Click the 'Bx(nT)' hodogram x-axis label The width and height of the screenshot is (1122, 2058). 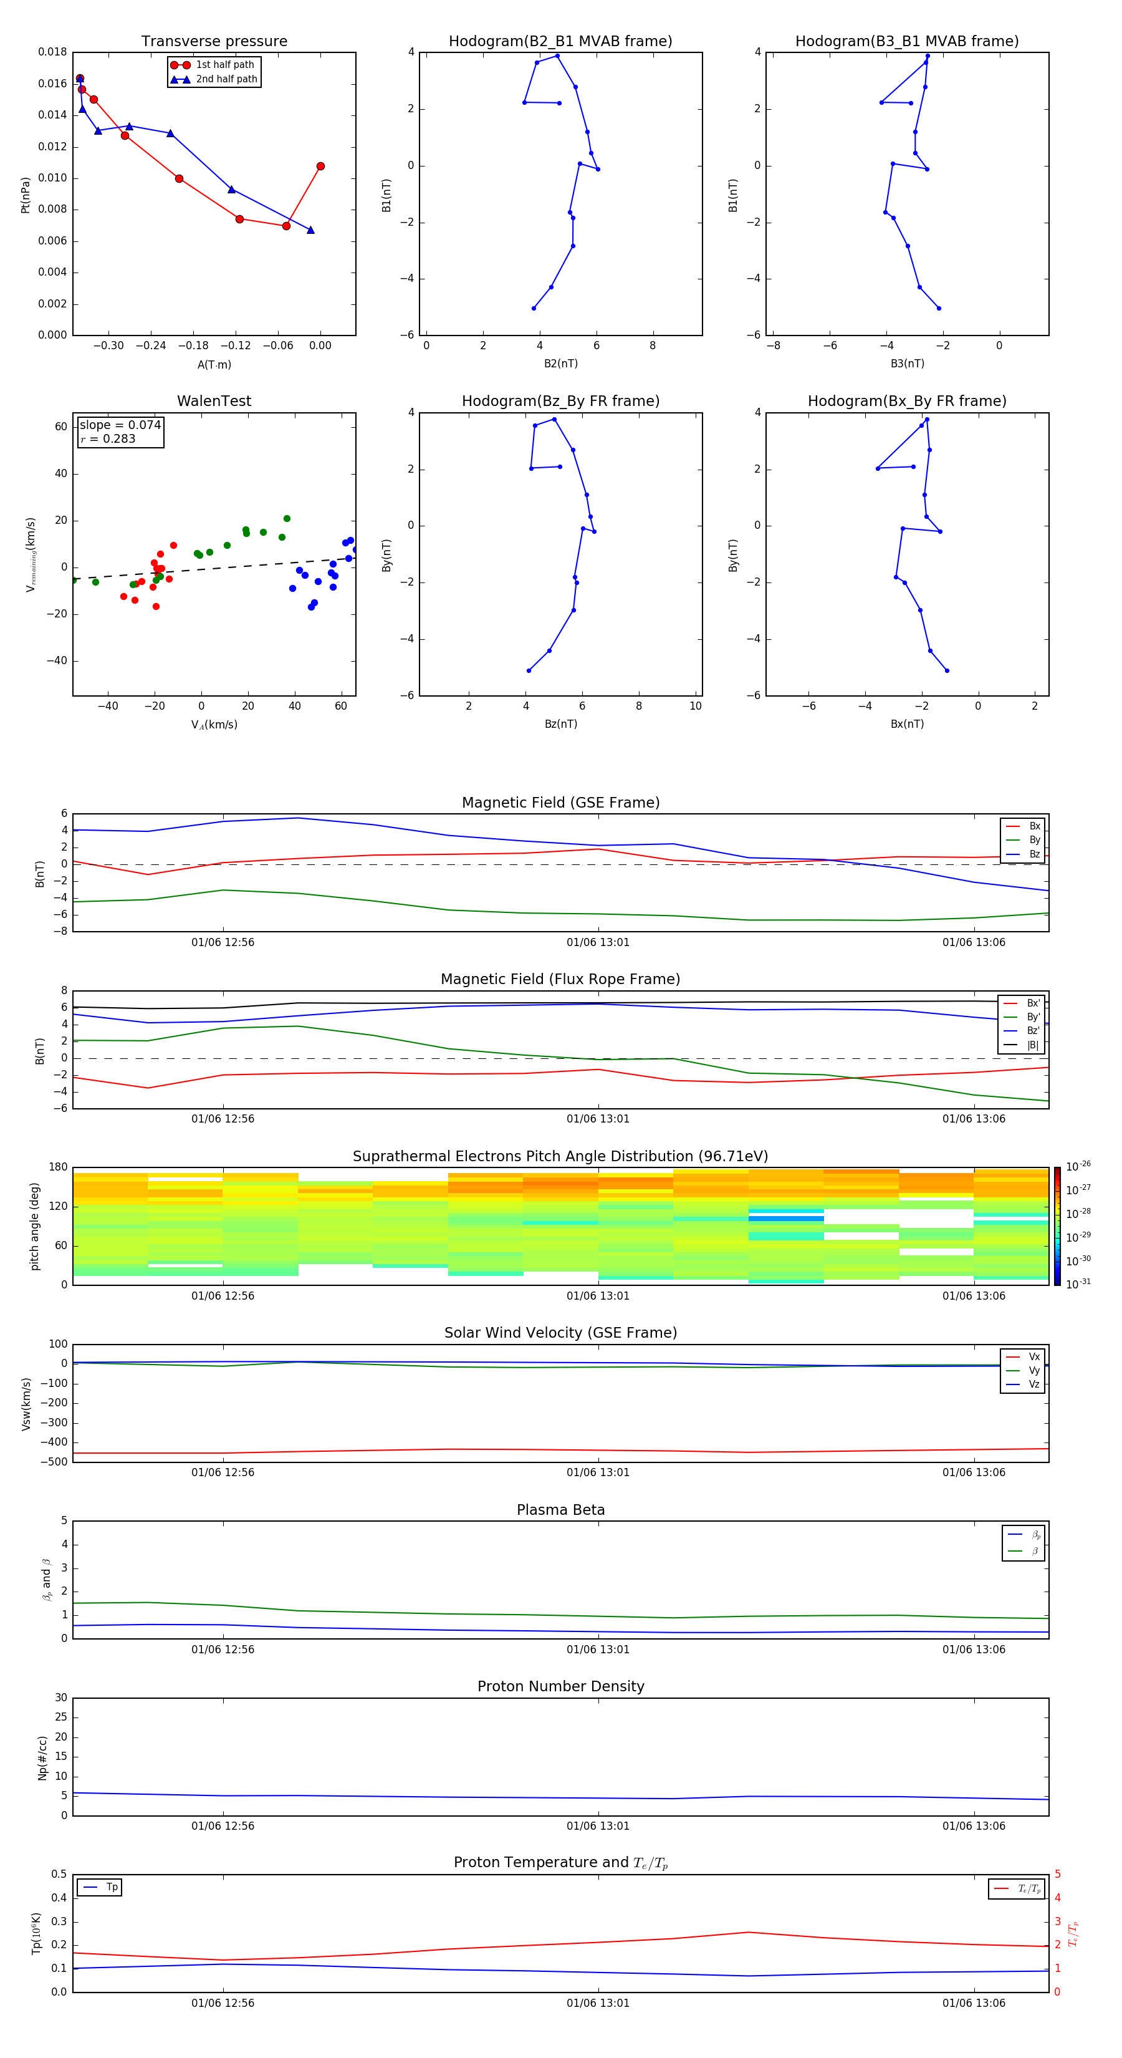[x=907, y=724]
